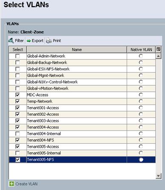Viewport: 165px width, 190px height.
Task: Click the green plus Create VLAN icon
Action: point(11,184)
